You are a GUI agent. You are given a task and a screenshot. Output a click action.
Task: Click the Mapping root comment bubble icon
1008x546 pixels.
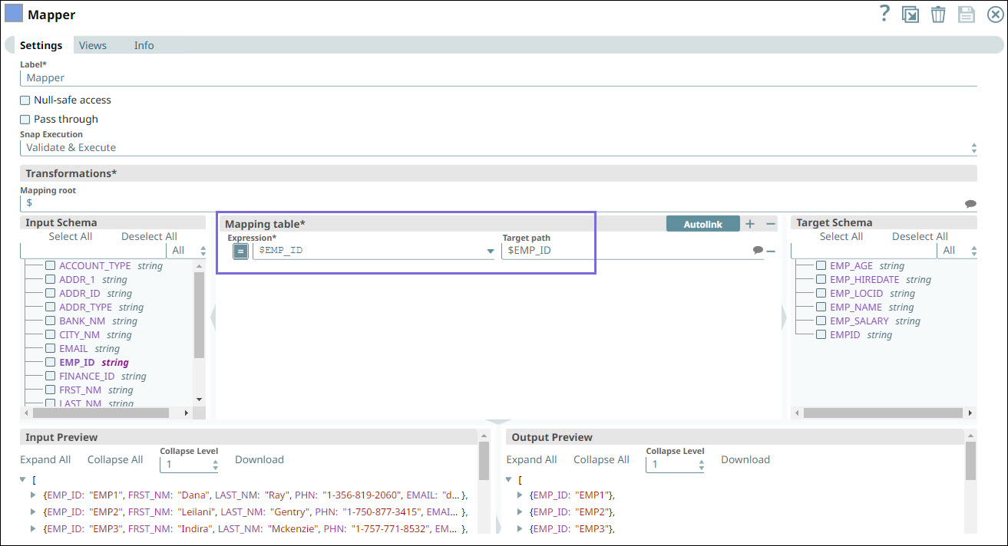[x=970, y=204]
